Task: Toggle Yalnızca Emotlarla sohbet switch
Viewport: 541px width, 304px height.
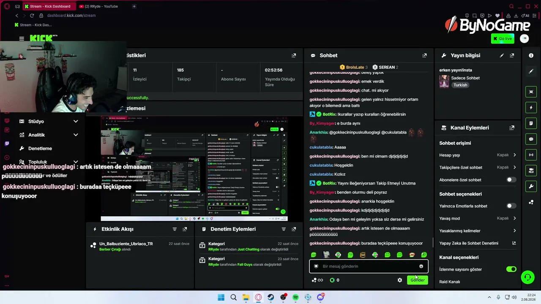Action: point(511,206)
